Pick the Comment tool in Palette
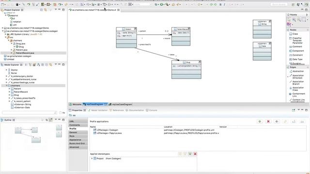 coord(295,47)
